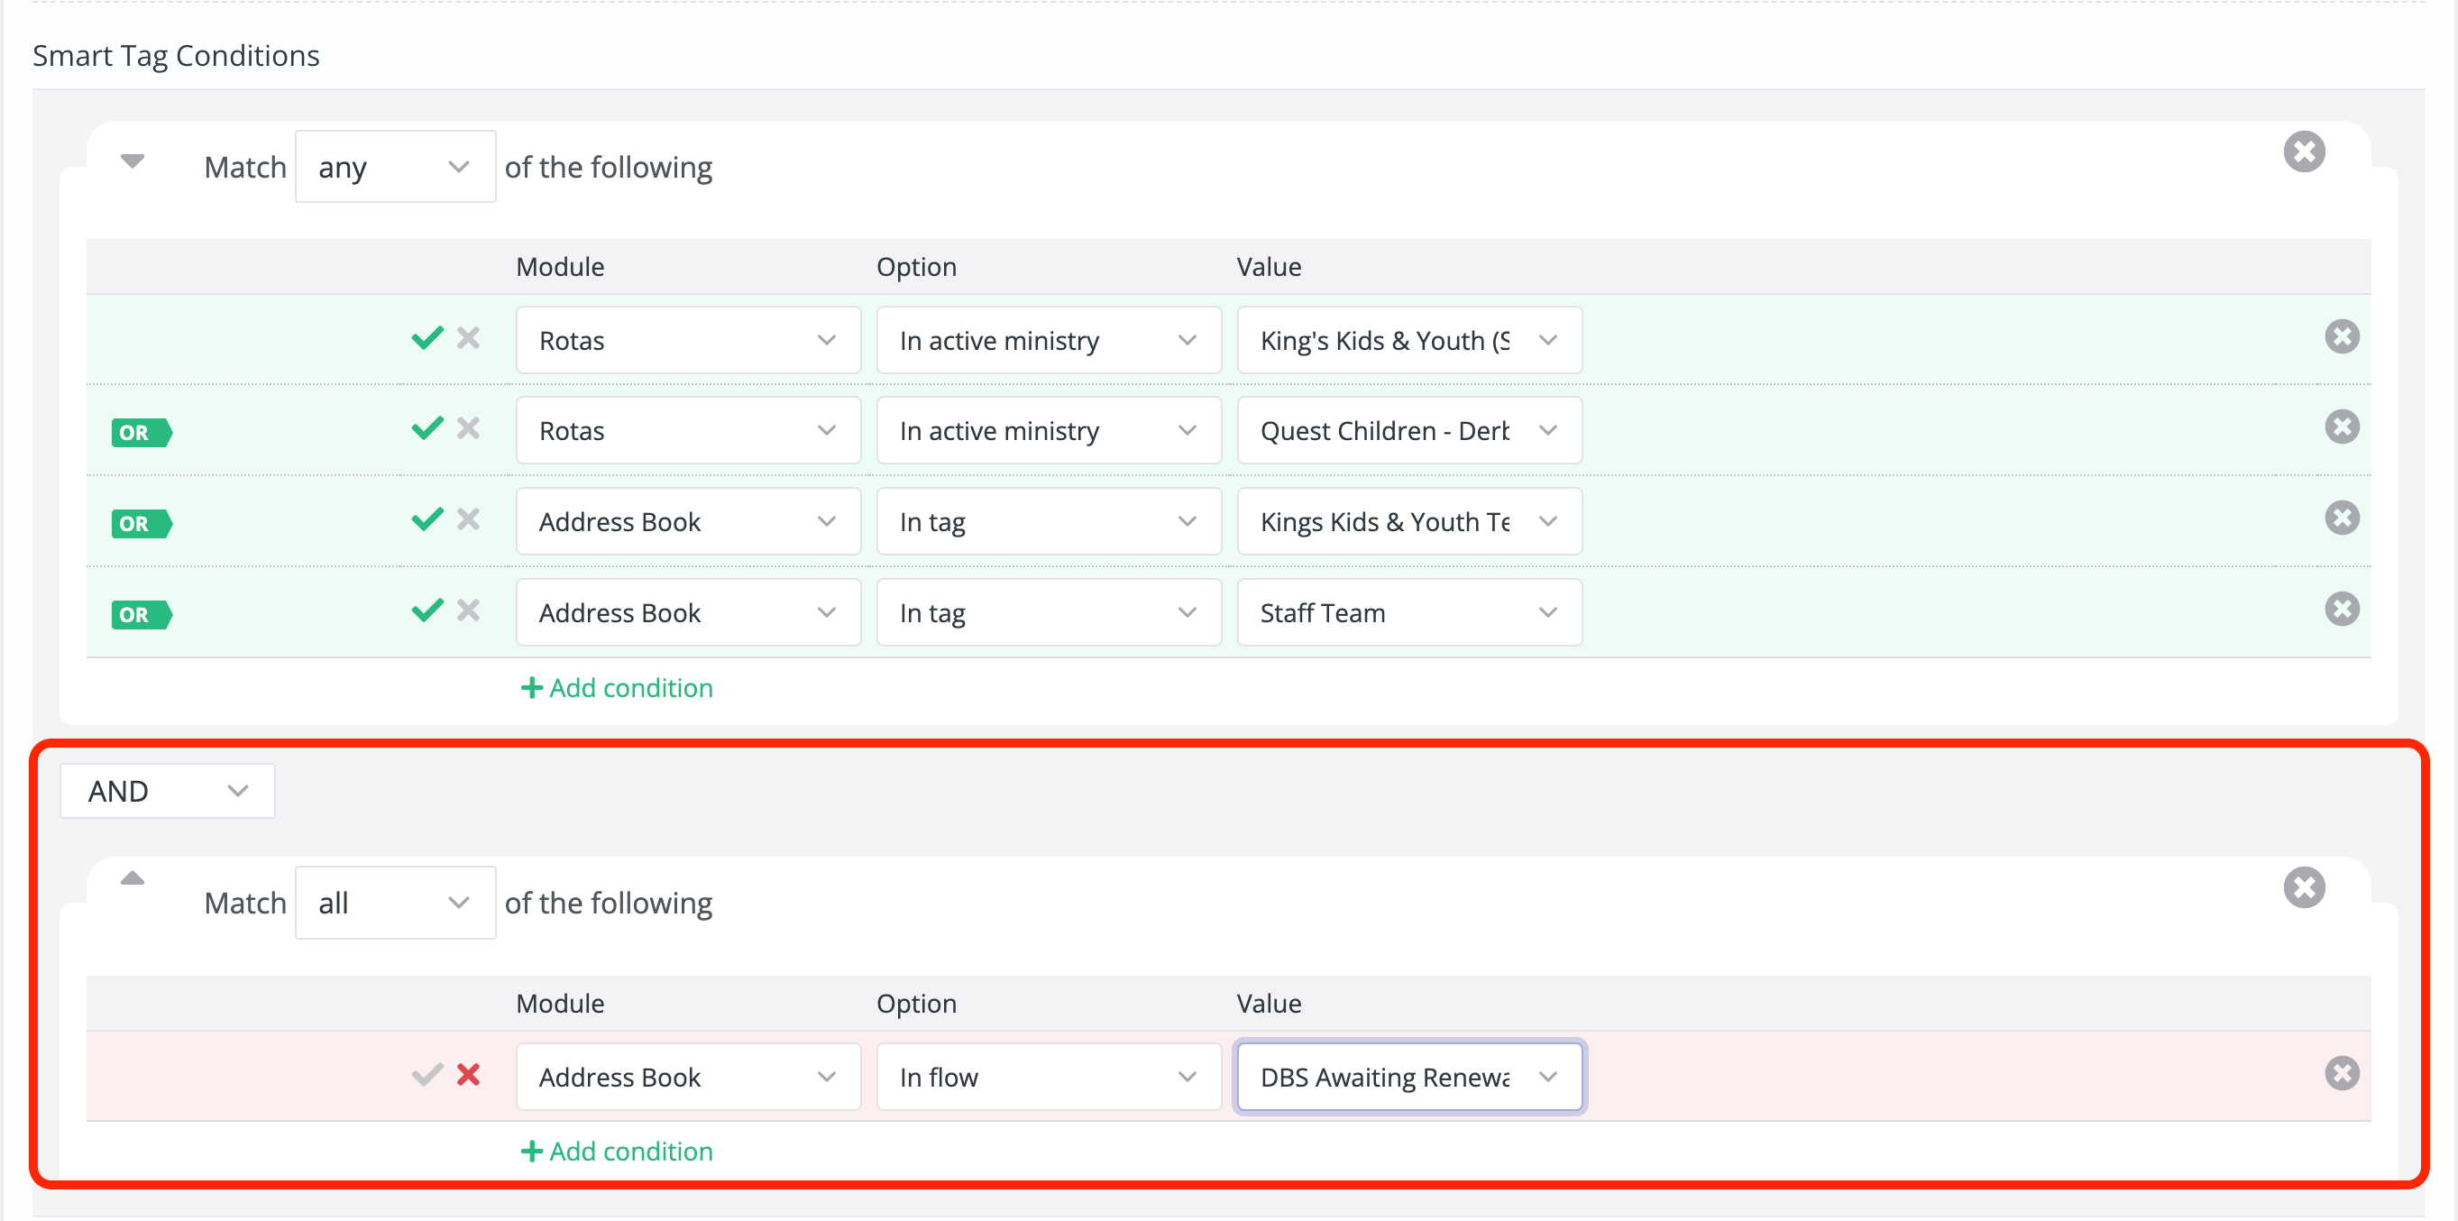Set Kings Kids & Youth Team row to include (tick)

tap(427, 519)
